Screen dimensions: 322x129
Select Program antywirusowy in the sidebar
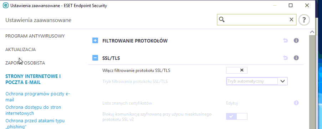click(35, 36)
